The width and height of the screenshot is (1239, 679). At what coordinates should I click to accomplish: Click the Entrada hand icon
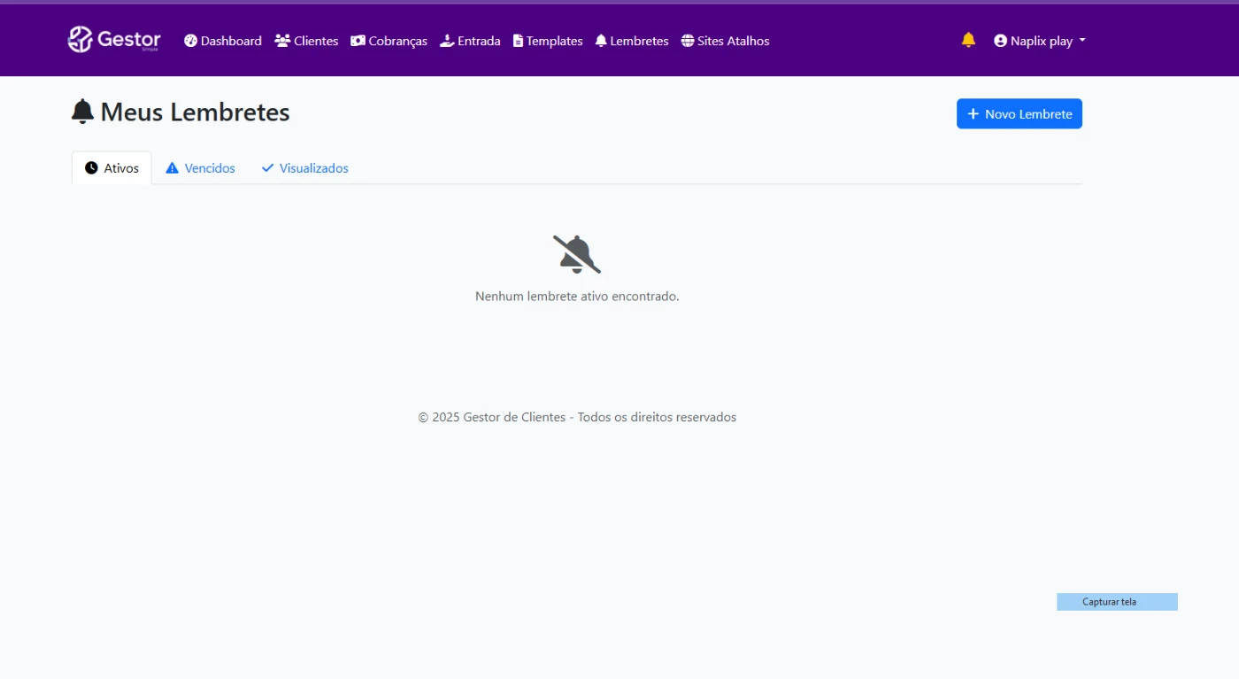[x=447, y=41]
